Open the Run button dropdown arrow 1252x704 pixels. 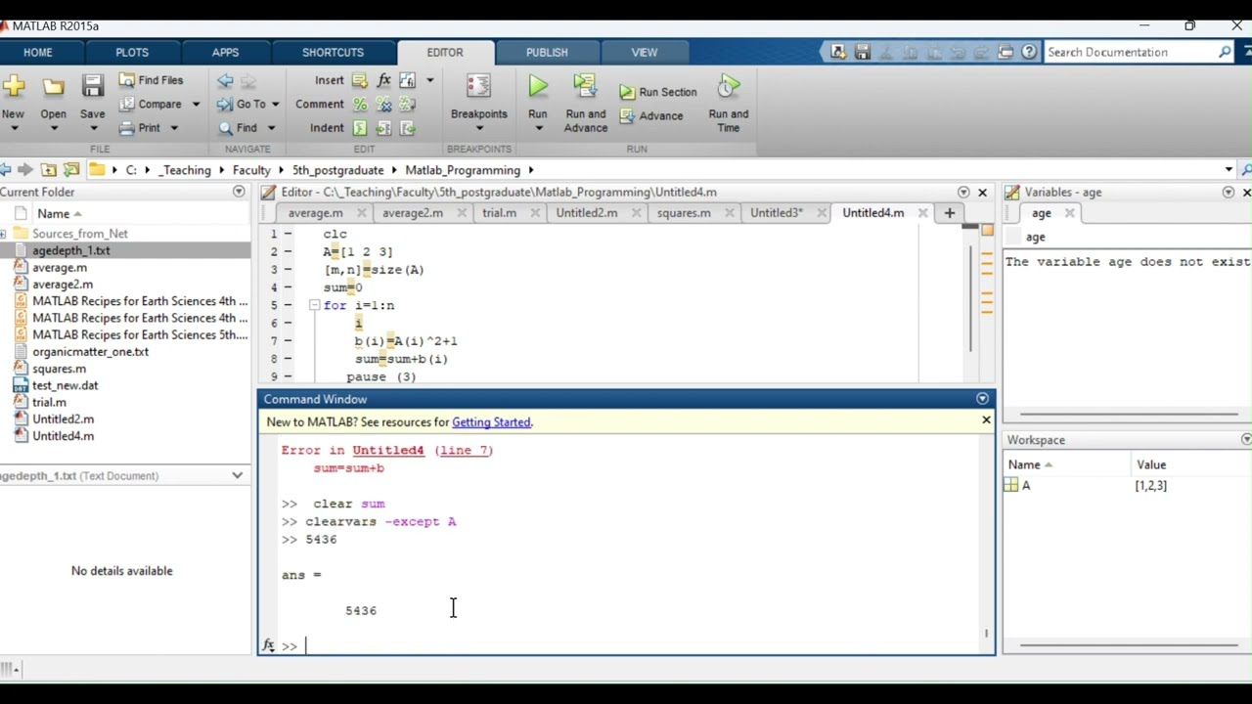coord(538,128)
